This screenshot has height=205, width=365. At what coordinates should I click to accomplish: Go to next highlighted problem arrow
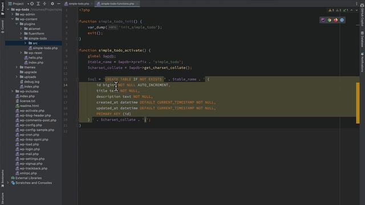coord(356,10)
